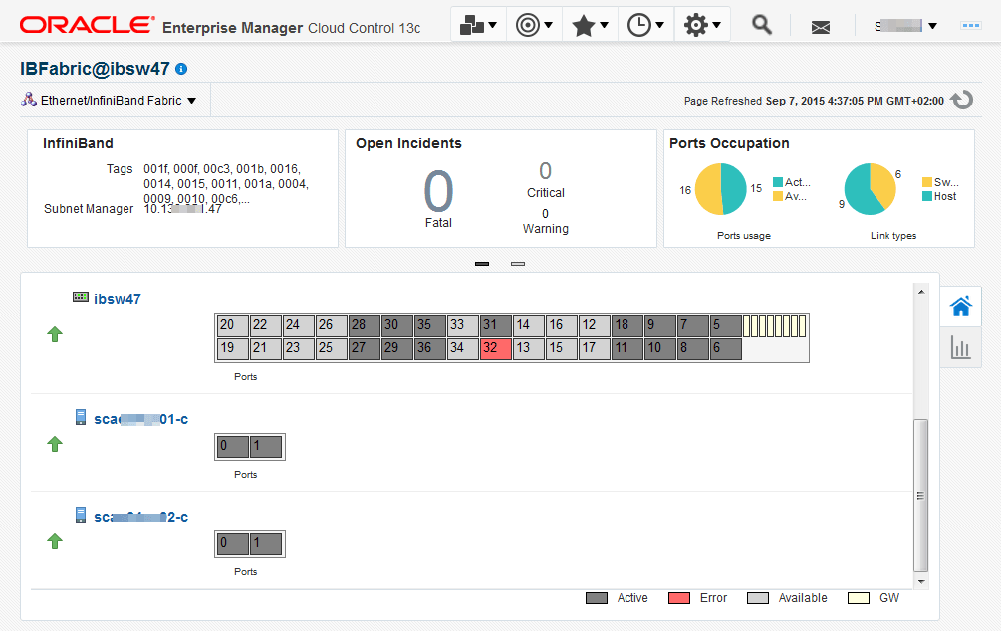Refresh the page with the refresh icon
1001x631 pixels.
point(961,101)
